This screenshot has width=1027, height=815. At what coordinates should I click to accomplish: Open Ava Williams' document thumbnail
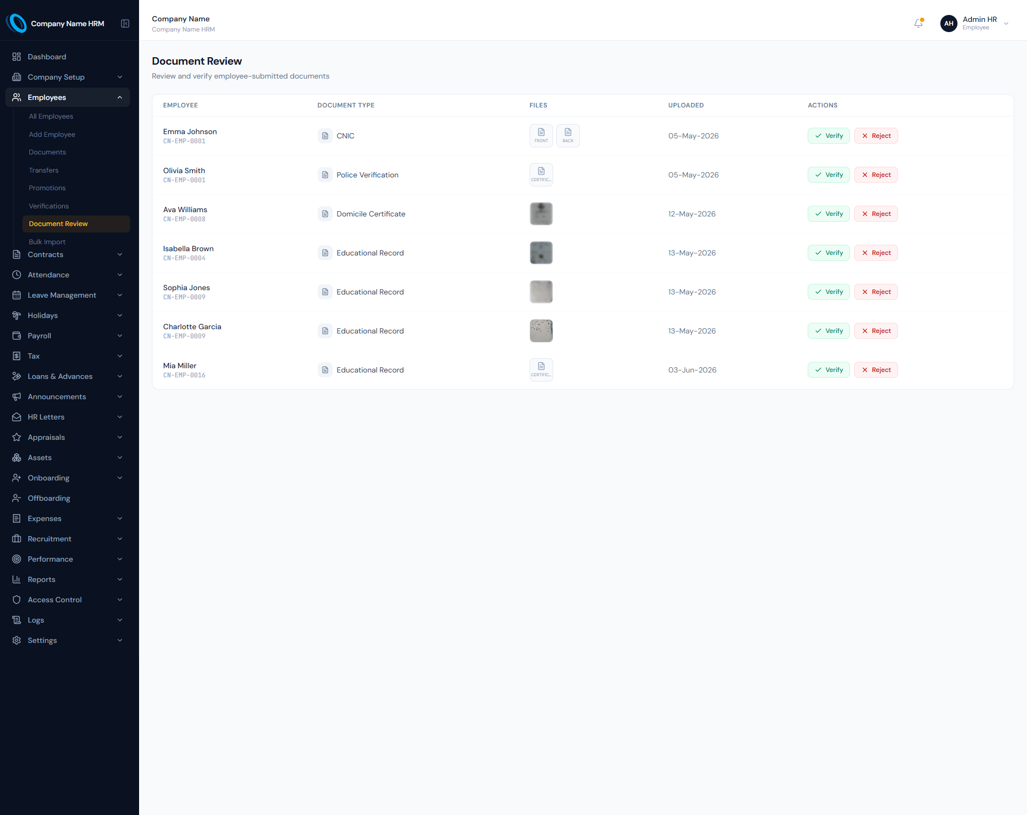click(x=541, y=214)
